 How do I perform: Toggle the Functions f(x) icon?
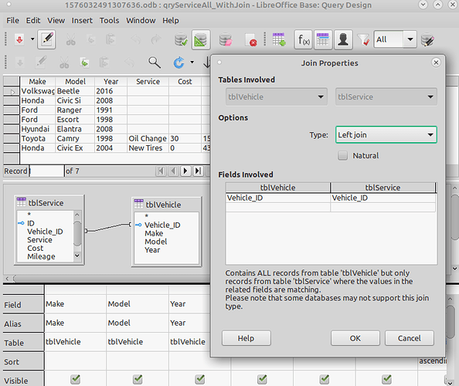[303, 39]
